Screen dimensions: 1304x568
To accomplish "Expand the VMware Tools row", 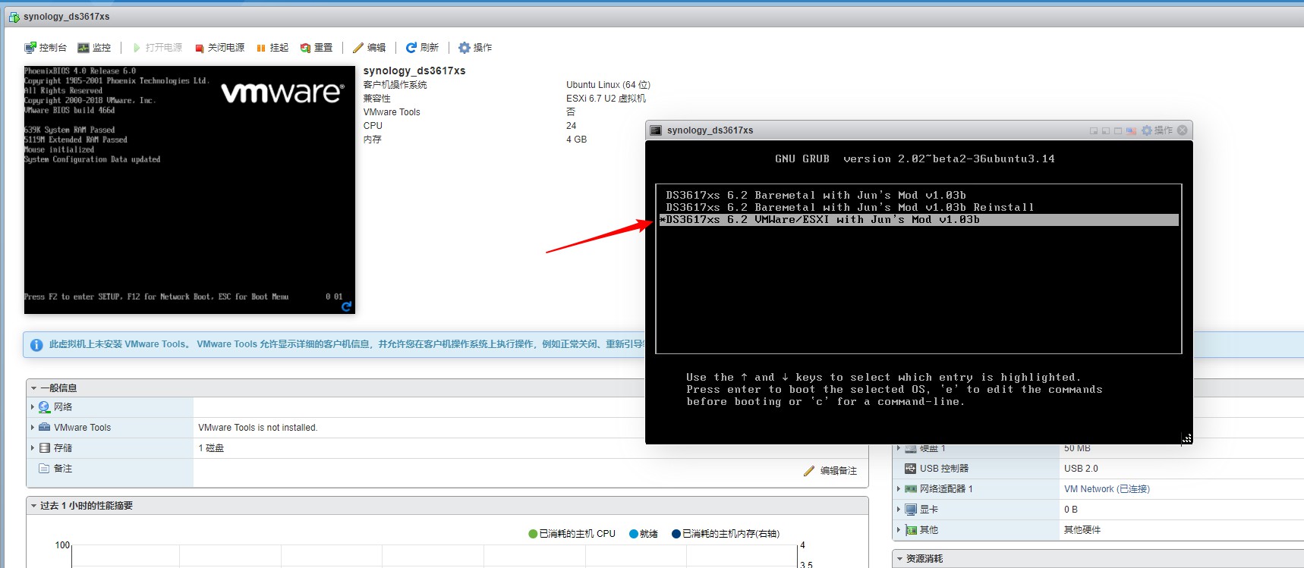I will click(32, 428).
